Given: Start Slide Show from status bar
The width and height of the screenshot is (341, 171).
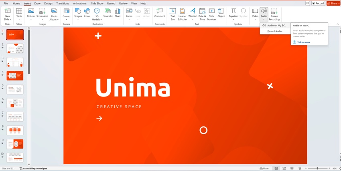Looking at the screenshot, I should click(x=300, y=168).
